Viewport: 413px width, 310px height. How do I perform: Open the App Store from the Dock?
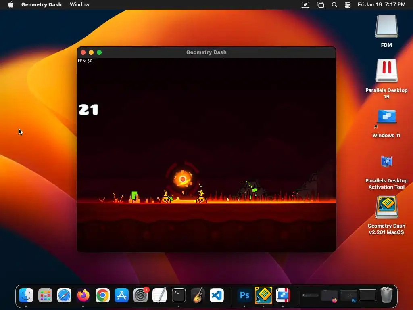coord(121,295)
